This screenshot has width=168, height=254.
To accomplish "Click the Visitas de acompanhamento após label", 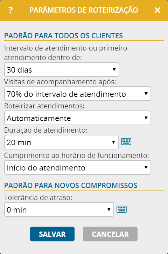I will [x=60, y=82].
